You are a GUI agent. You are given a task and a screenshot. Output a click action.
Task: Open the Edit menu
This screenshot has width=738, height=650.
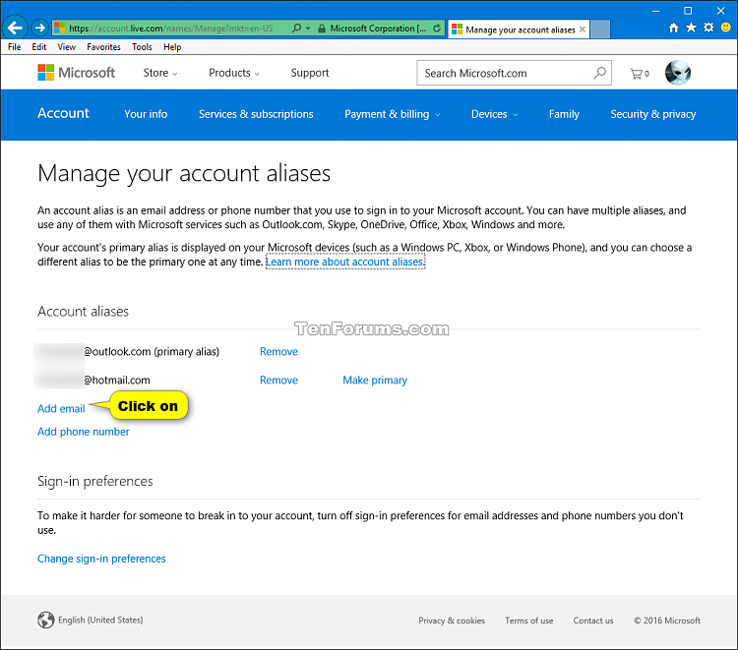(x=39, y=47)
